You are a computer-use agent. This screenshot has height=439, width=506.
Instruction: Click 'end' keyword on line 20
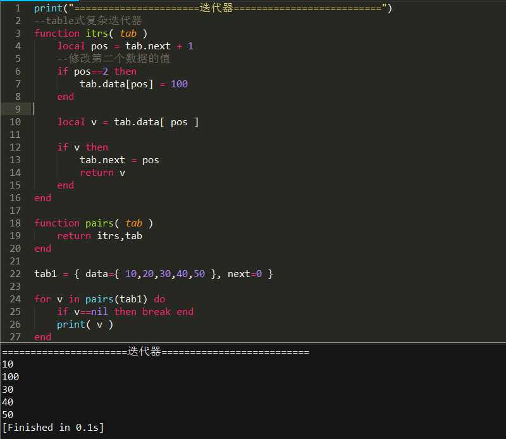pyautogui.click(x=42, y=249)
